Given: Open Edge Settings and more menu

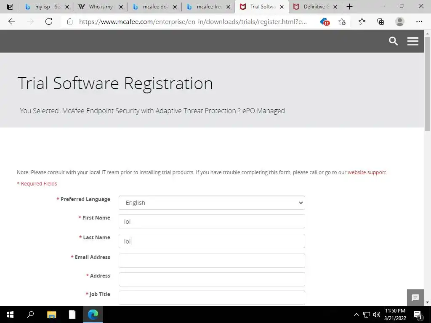Looking at the screenshot, I should (419, 21).
